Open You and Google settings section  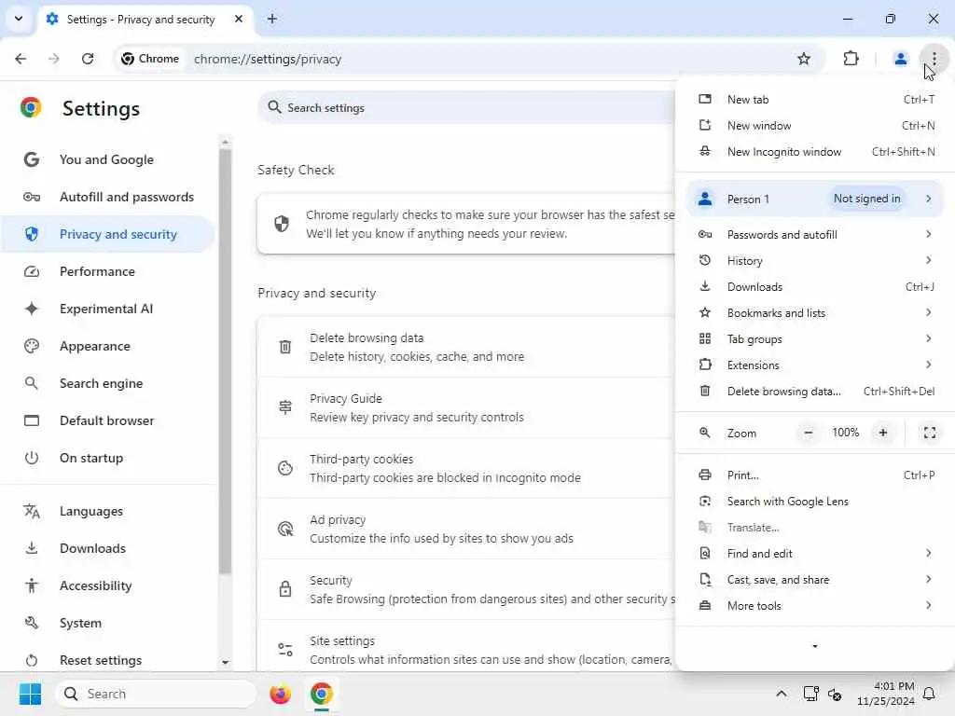point(108,159)
